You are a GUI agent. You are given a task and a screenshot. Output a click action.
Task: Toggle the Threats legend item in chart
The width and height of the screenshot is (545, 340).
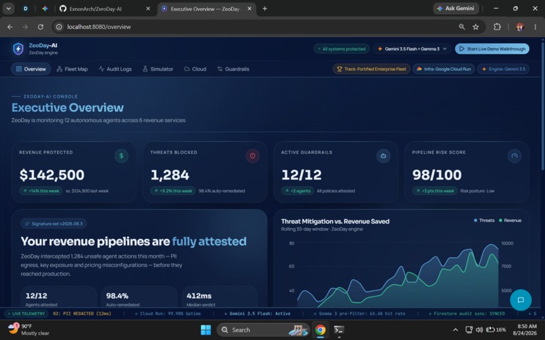pyautogui.click(x=484, y=221)
